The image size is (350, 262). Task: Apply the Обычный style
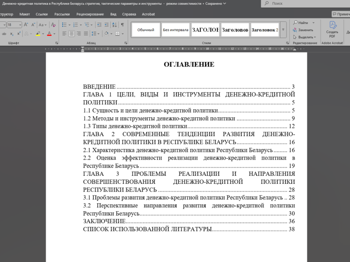coord(146,30)
